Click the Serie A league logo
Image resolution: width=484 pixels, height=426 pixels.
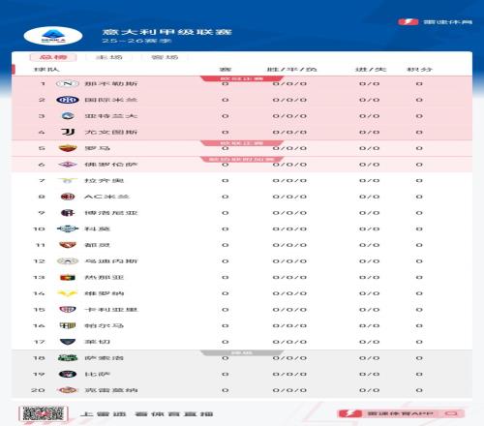coord(53,36)
